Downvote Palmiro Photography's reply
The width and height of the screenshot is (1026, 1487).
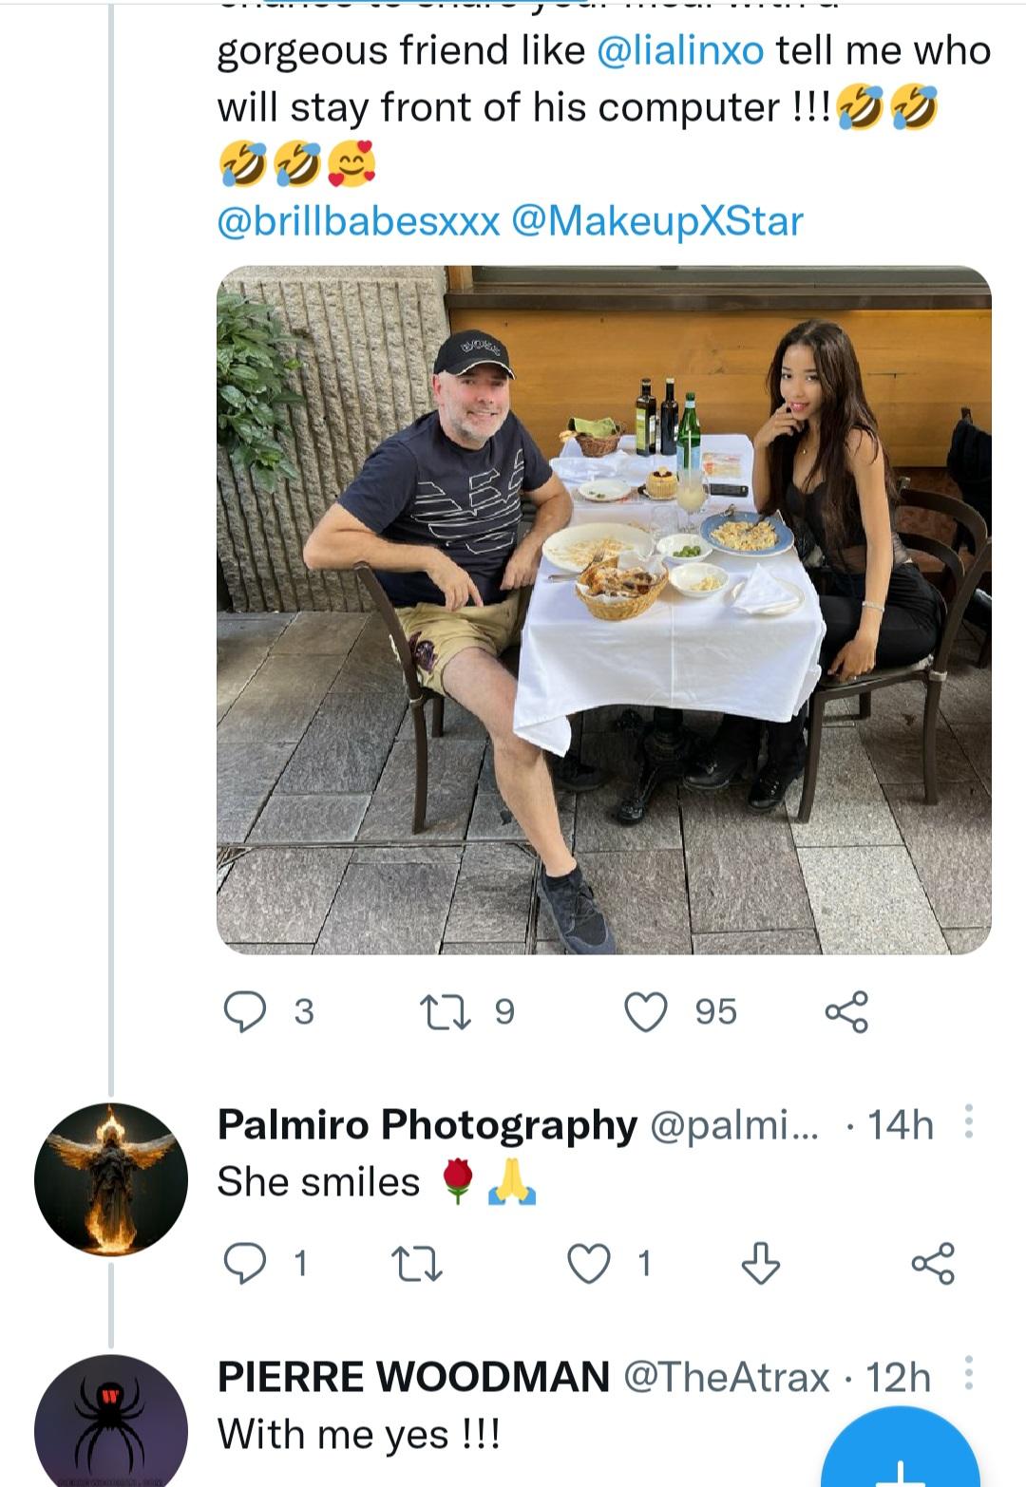(761, 1264)
